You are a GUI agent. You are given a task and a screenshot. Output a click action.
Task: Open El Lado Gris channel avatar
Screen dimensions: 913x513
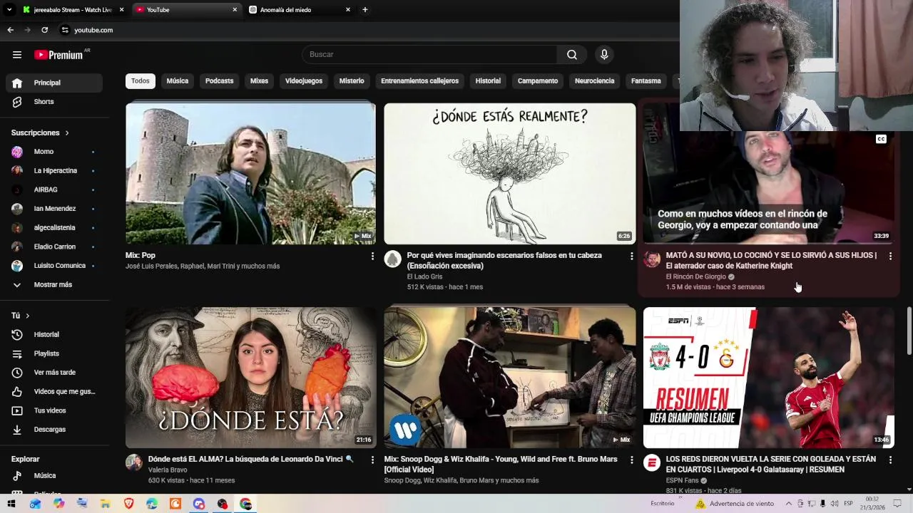(393, 259)
